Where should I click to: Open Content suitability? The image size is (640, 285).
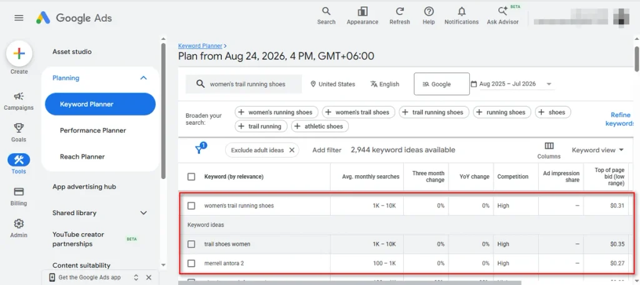(81, 266)
